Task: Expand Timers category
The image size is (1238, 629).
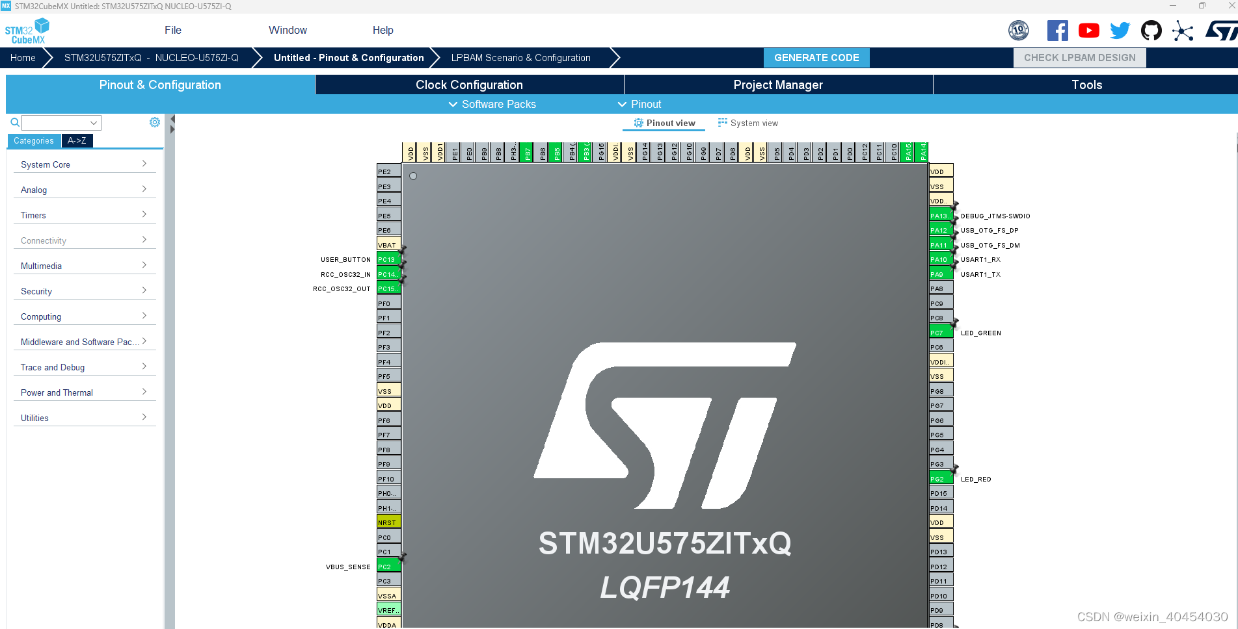Action: (85, 215)
